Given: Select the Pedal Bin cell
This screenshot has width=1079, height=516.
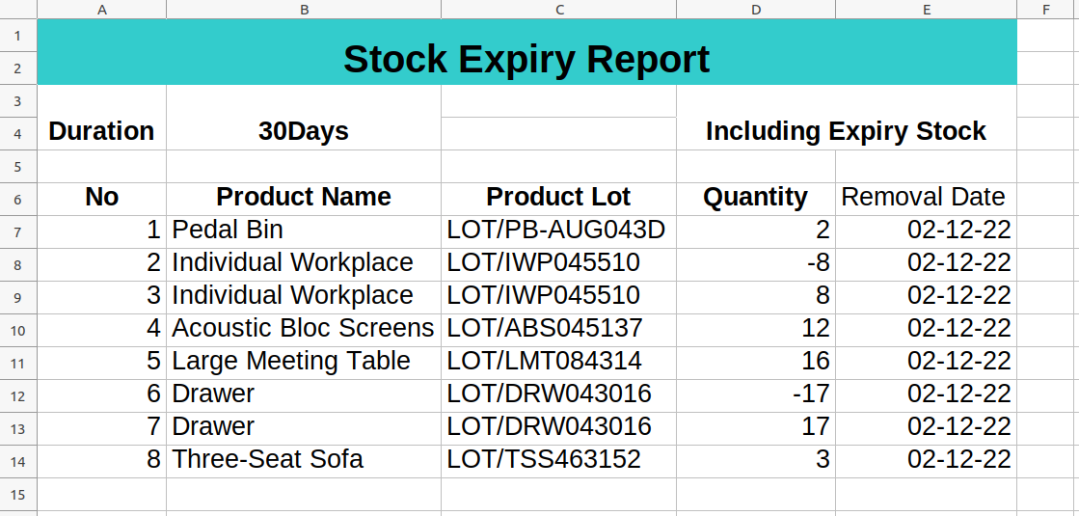Looking at the screenshot, I should pos(304,231).
